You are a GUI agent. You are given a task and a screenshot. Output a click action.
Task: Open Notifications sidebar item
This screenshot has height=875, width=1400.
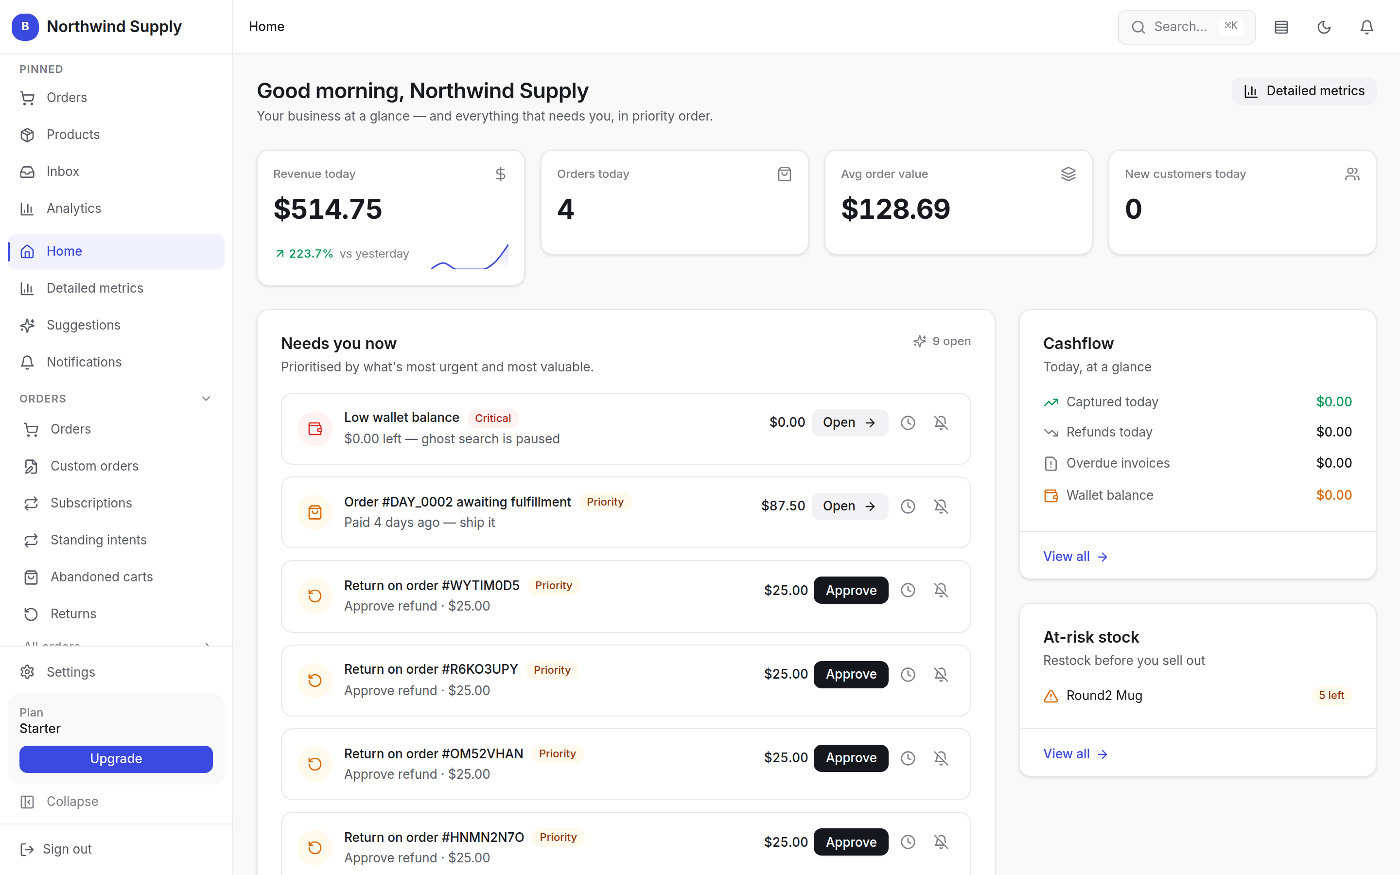point(116,362)
